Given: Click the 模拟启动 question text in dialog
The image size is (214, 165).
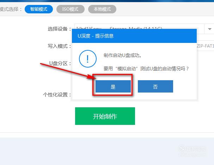Looking at the screenshot, I should (x=146, y=69).
